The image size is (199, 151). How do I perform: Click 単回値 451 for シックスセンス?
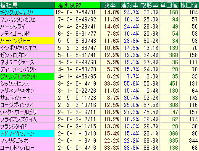coord(174,83)
